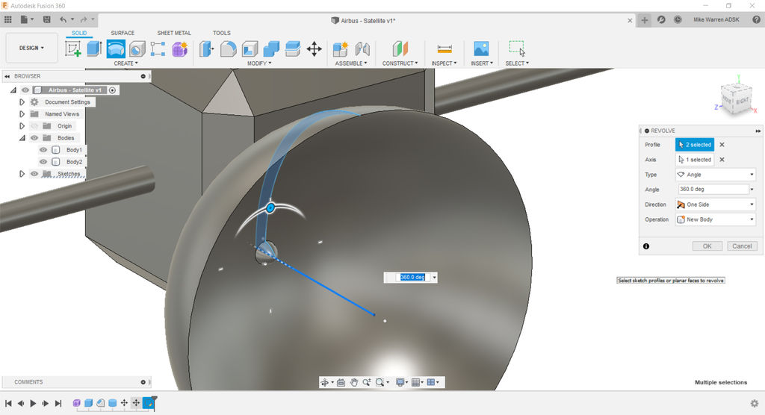Select the Press Pull tool
This screenshot has width=765, height=415.
coord(207,49)
